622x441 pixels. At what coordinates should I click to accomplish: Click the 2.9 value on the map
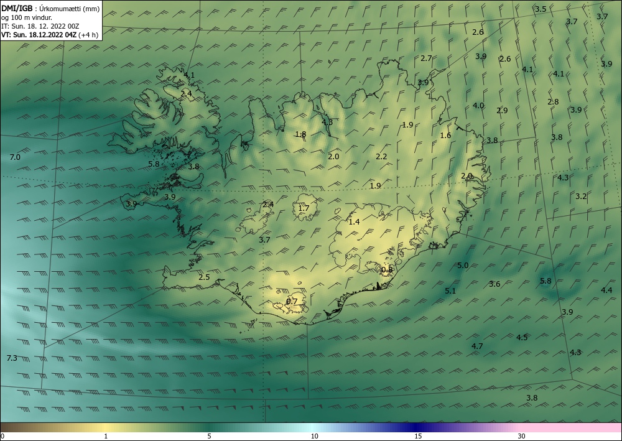coord(502,111)
